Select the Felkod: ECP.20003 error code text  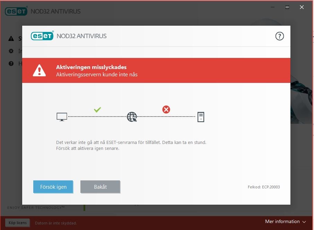coord(264,187)
